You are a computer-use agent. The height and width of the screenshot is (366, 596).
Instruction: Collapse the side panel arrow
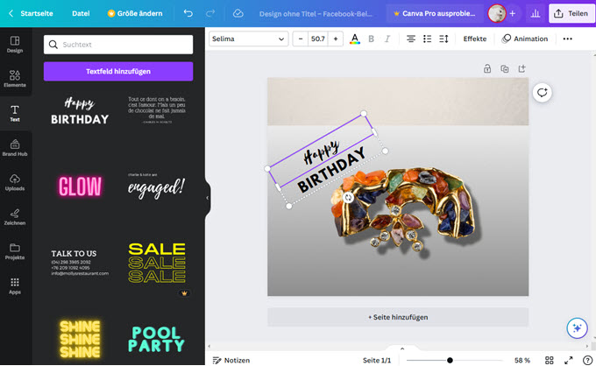pyautogui.click(x=208, y=198)
